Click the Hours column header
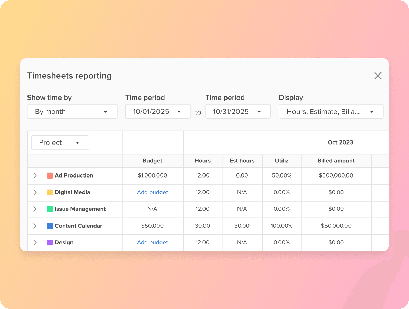Screen dimensions: 409x309 pyautogui.click(x=203, y=161)
